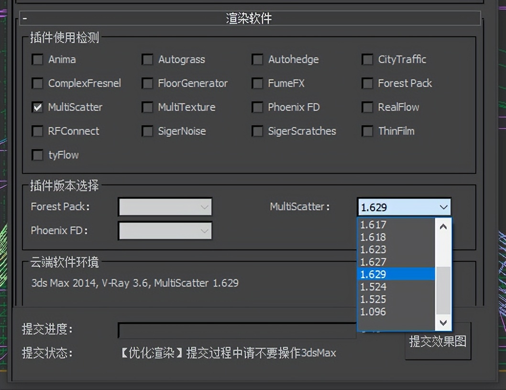Enable the Forest Pack plugin checkbox
The width and height of the screenshot is (506, 390).
[367, 83]
